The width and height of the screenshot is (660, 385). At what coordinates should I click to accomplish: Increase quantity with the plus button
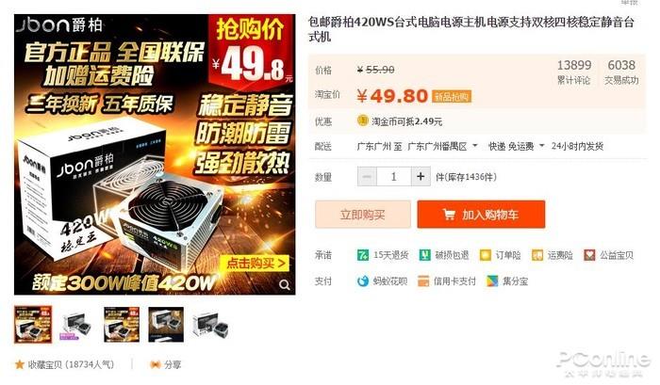421,177
